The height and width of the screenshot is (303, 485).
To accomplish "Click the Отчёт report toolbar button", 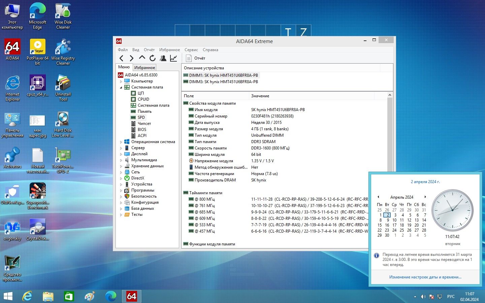I will tap(196, 58).
